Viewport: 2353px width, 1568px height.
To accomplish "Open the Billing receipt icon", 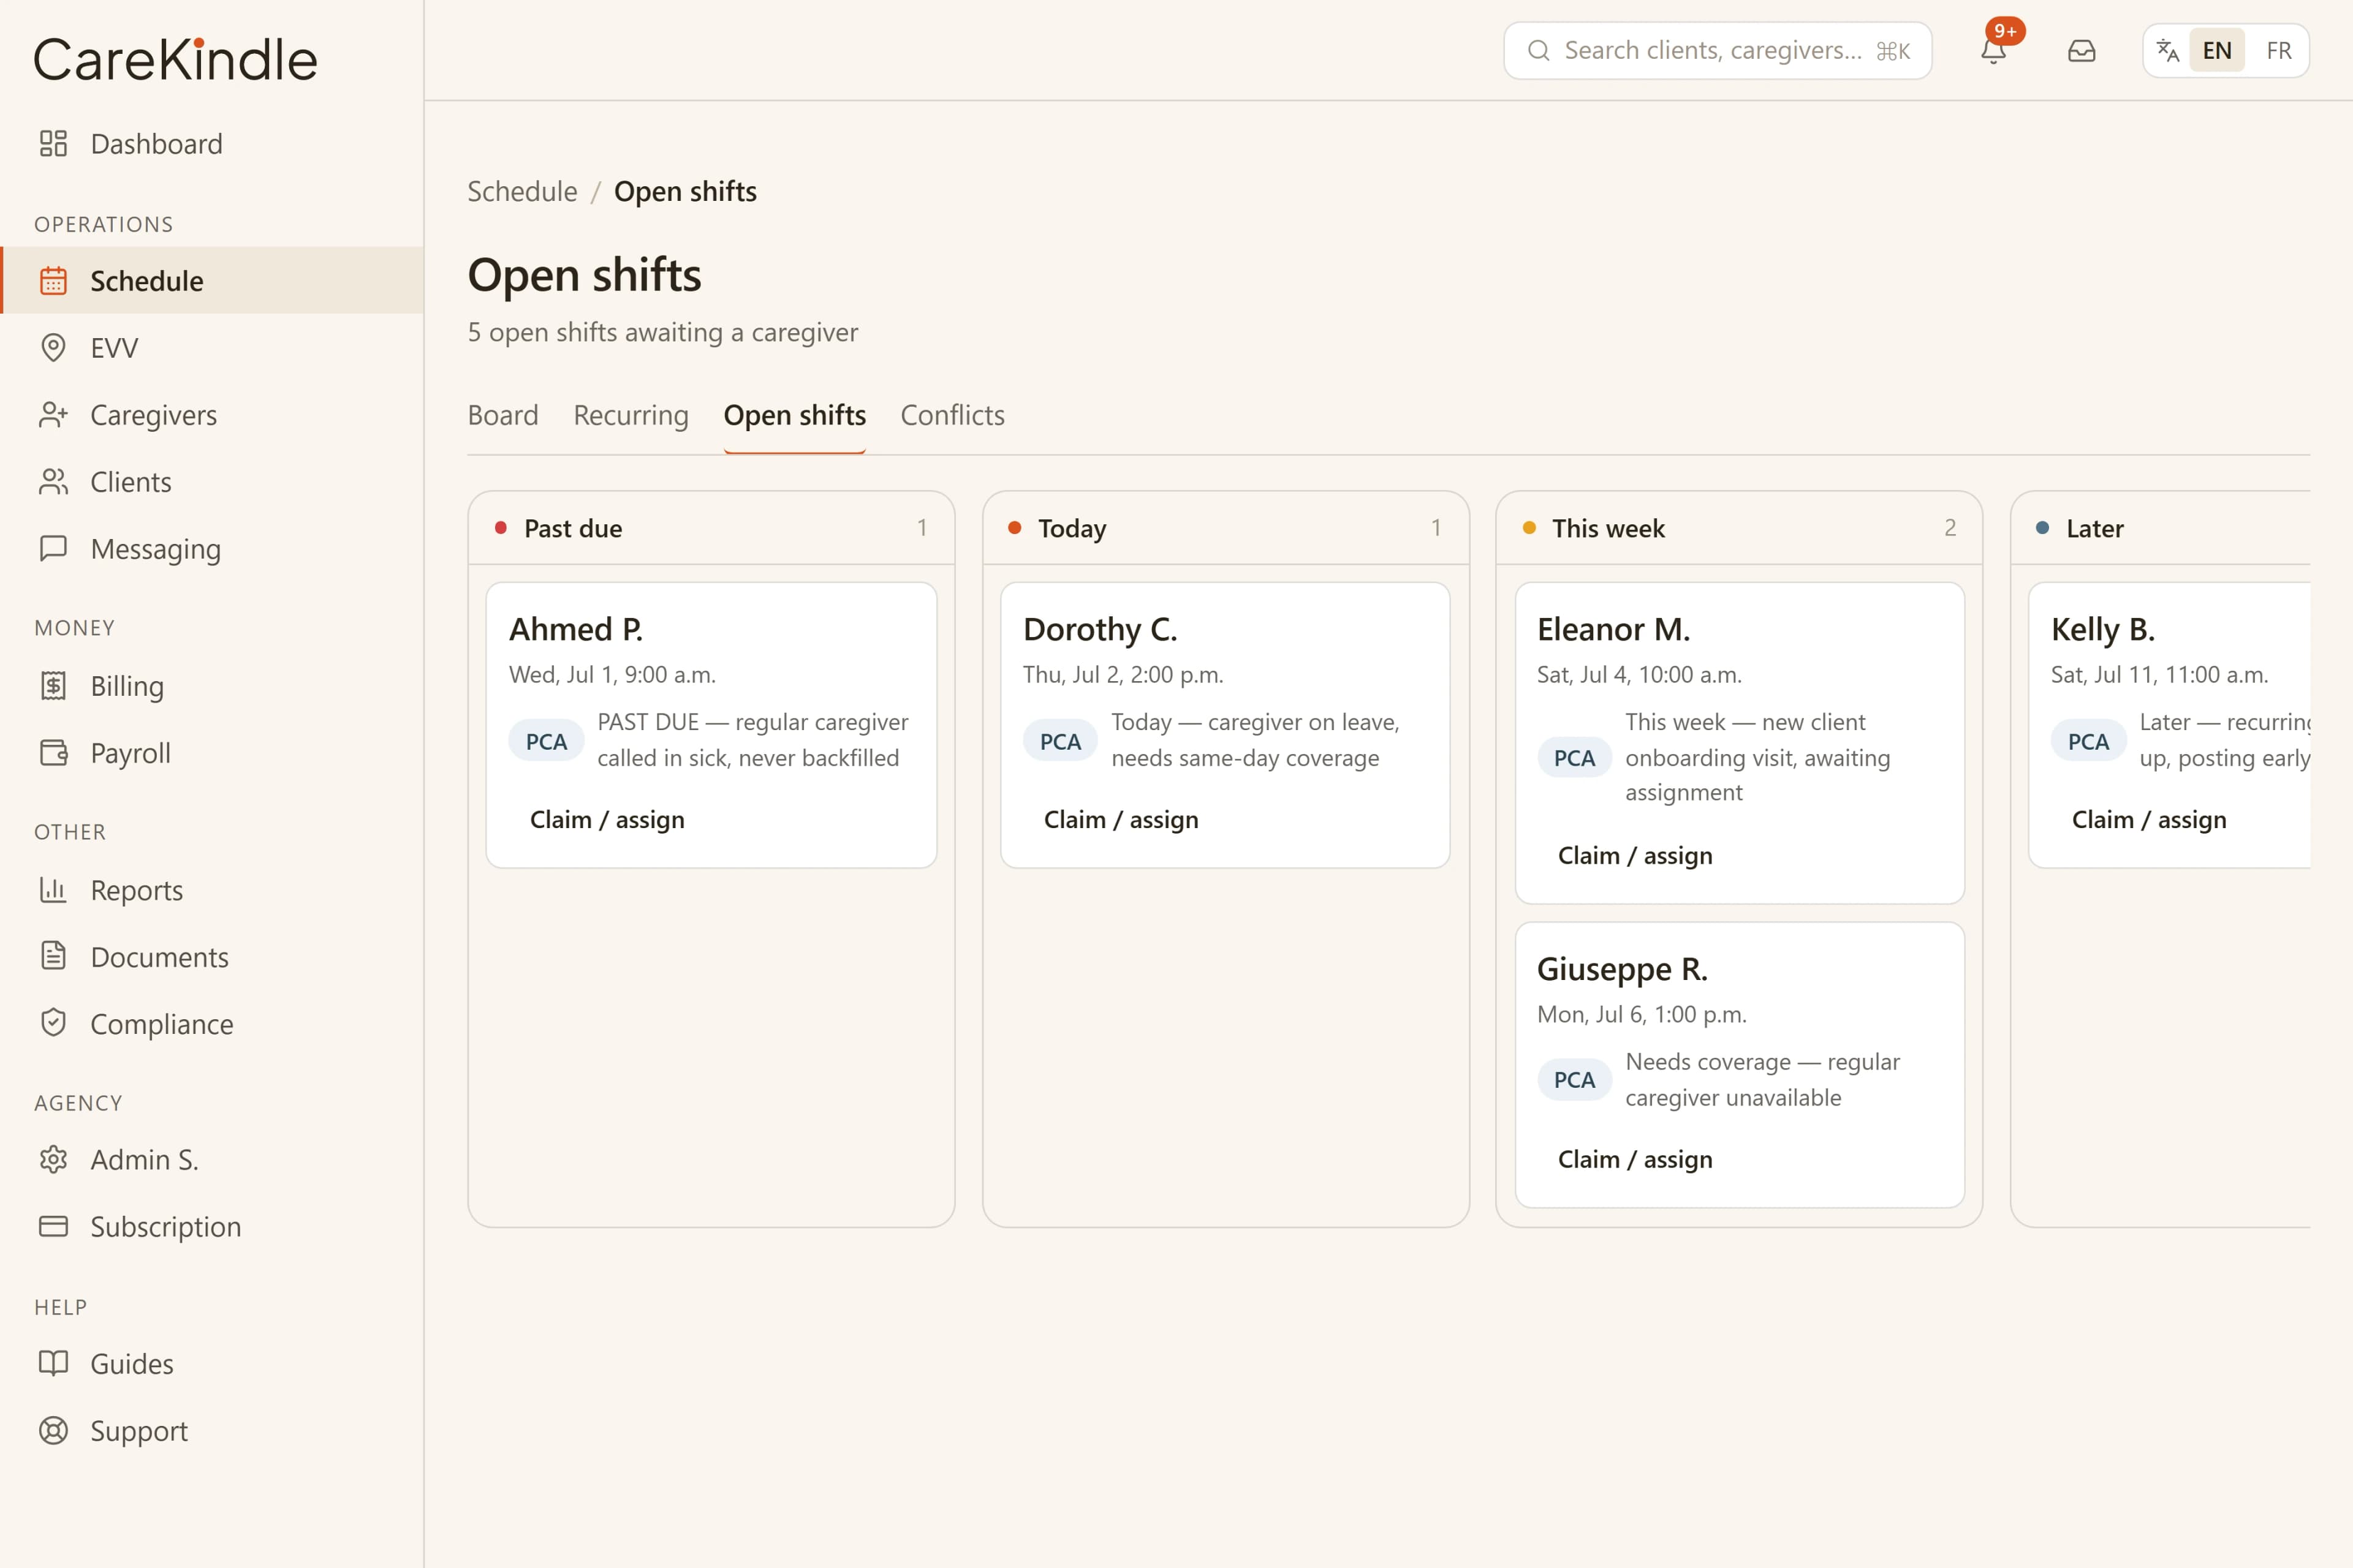I will tap(53, 686).
